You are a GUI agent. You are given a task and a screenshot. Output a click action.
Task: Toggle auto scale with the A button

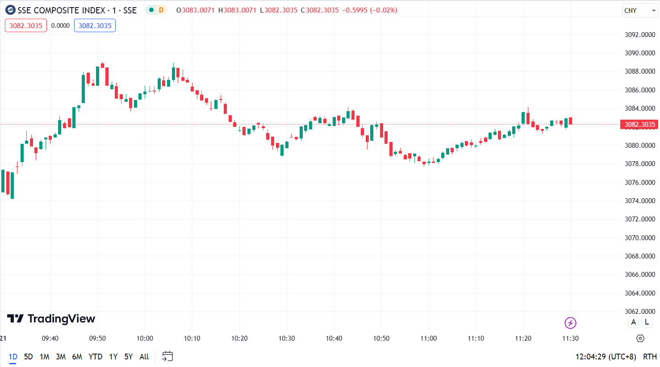click(633, 322)
